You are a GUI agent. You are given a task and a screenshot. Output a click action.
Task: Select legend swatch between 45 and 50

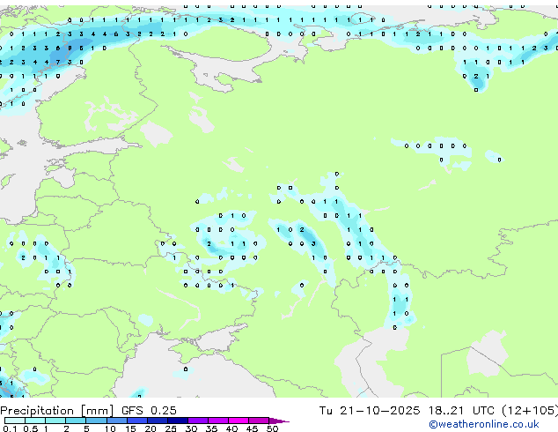[x=259, y=421]
